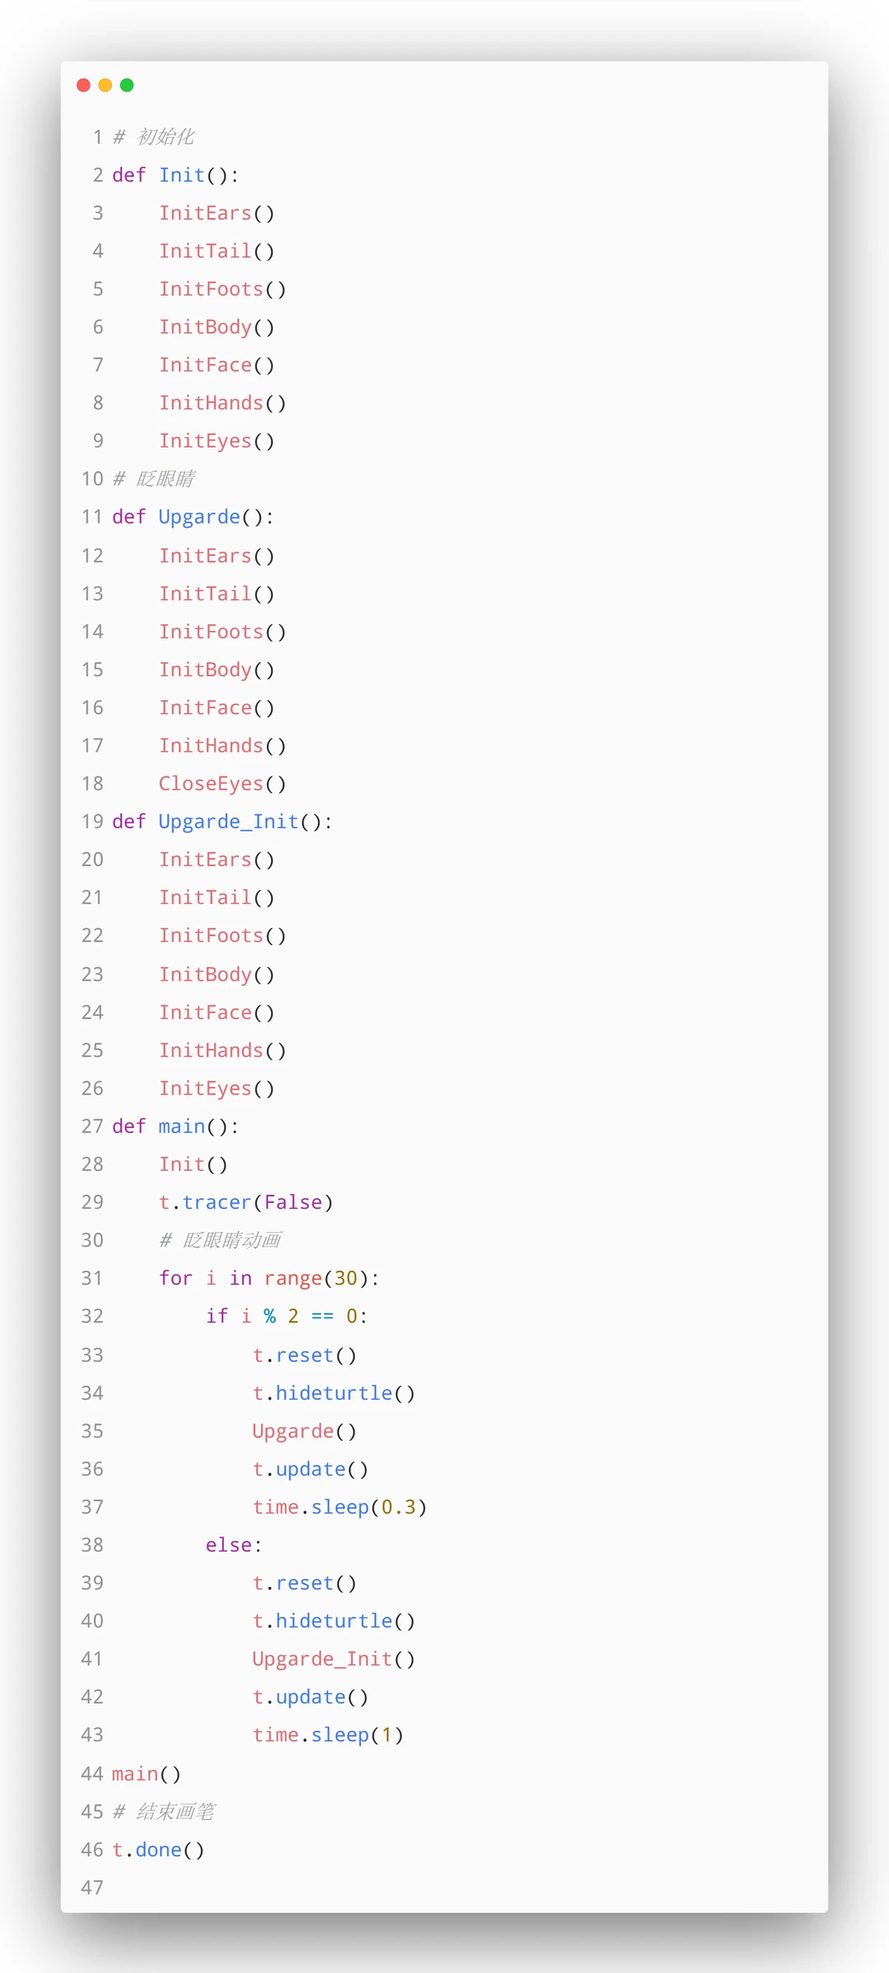Click the def Init function name
The width and height of the screenshot is (889, 1973).
point(181,175)
